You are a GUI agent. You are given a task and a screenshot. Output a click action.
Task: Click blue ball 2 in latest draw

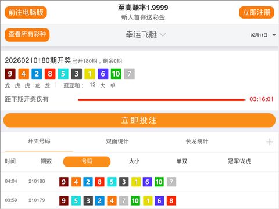click(37, 74)
